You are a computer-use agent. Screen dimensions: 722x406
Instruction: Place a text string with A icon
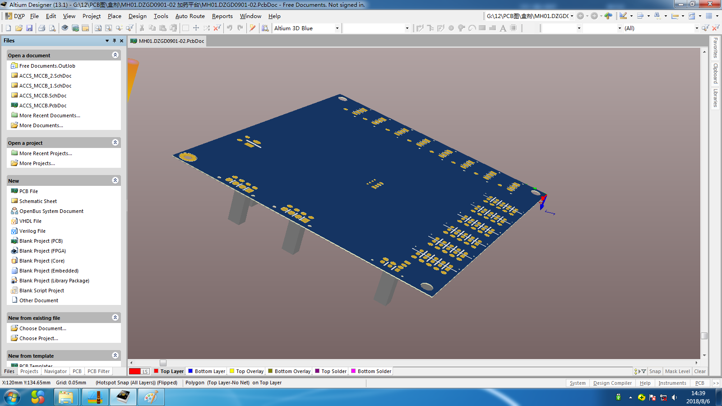(503, 28)
